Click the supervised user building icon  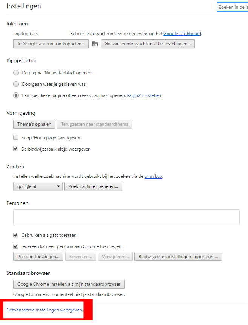pos(95,44)
